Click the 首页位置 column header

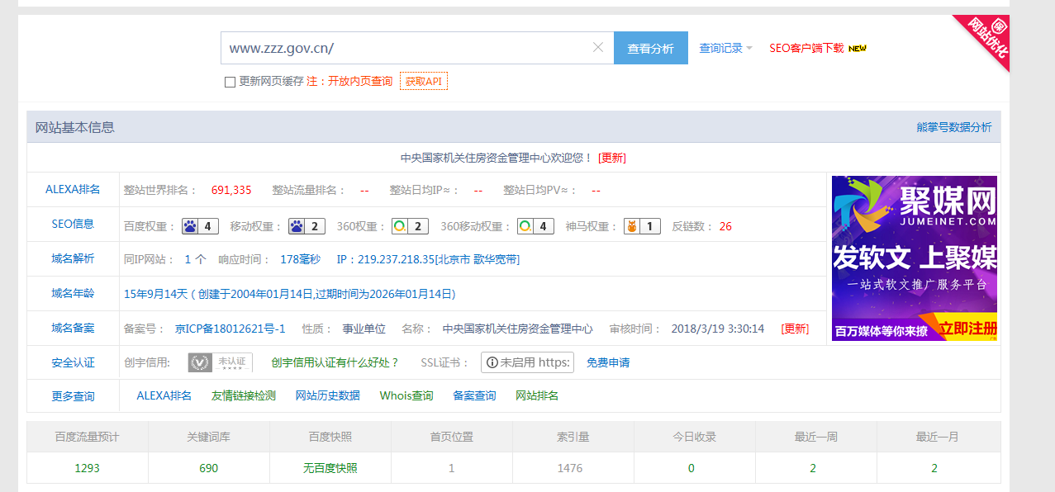(x=452, y=437)
